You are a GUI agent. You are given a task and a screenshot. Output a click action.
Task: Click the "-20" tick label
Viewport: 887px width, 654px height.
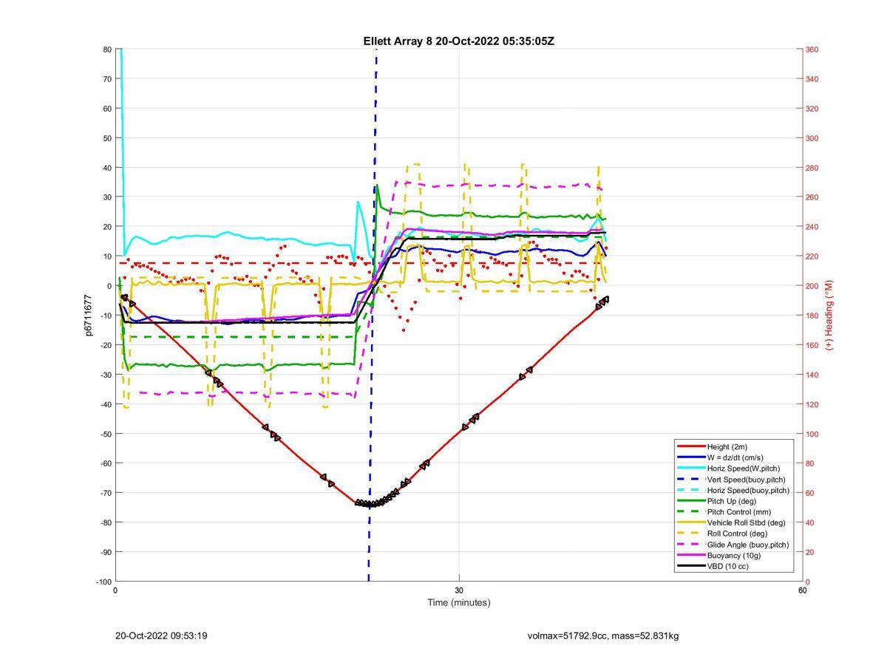pos(106,345)
